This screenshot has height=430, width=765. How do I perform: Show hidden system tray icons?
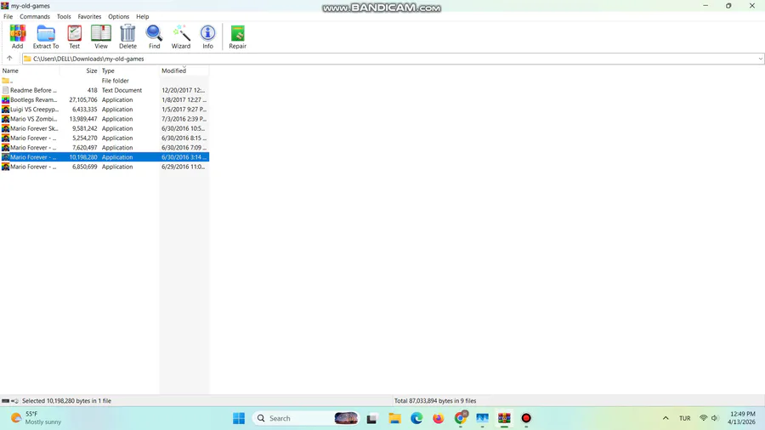666,418
